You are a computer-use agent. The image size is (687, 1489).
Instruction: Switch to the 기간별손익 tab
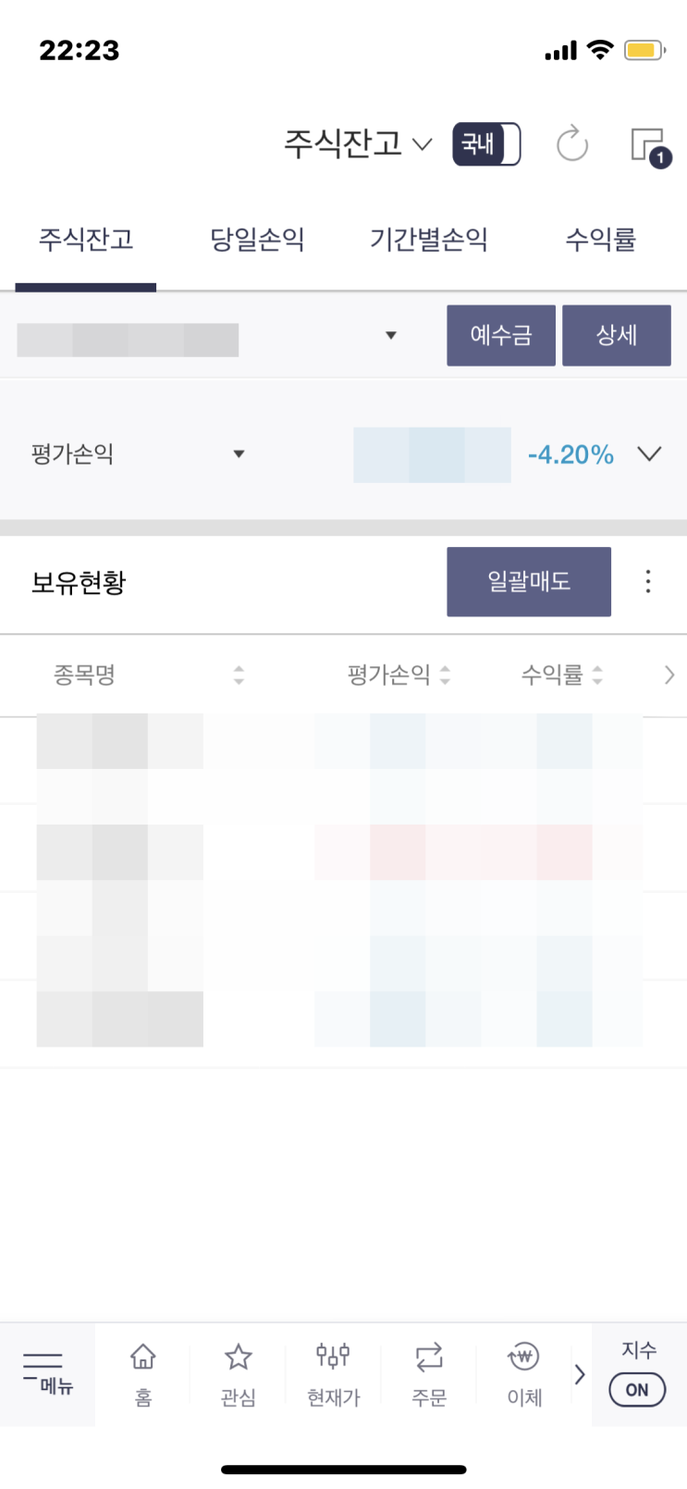(429, 241)
